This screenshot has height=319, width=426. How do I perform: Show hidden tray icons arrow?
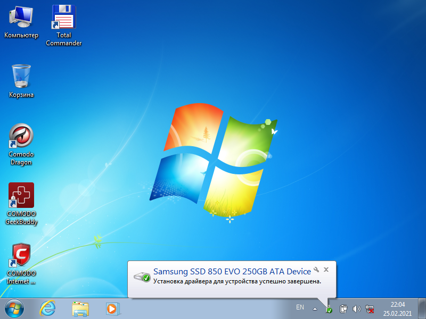[315, 309]
